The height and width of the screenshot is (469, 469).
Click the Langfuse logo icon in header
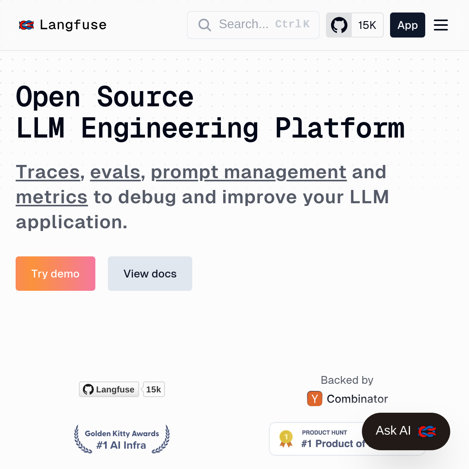pos(27,25)
